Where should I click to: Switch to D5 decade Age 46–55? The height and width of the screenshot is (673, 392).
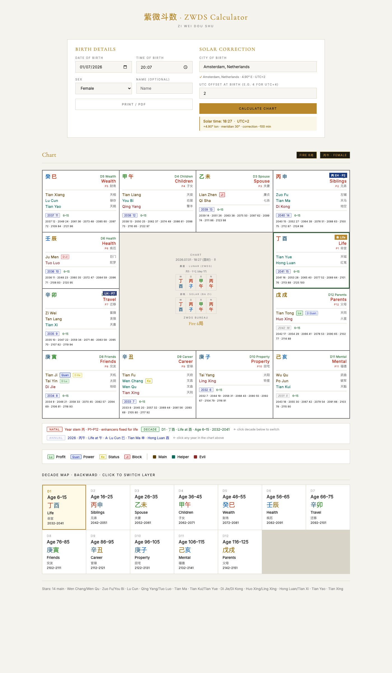pos(240,507)
